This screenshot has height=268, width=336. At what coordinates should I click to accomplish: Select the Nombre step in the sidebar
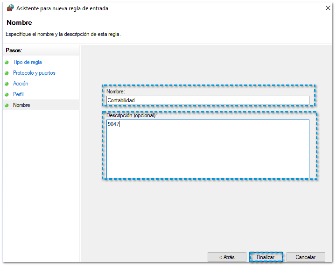21,105
